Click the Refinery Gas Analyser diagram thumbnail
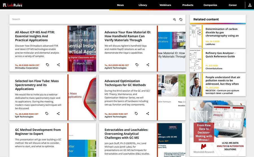The width and height of the screenshot is (254, 157). pos(196,61)
